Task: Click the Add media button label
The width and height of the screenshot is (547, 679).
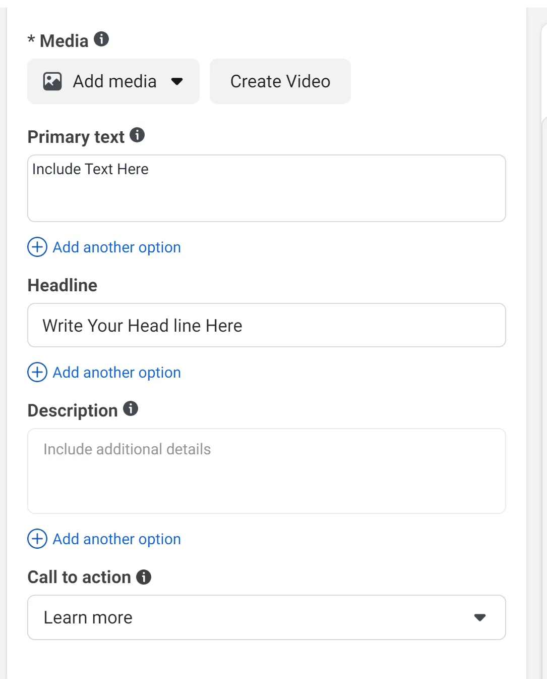Action: coord(115,81)
